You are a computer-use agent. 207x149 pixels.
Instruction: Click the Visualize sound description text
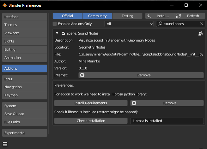[117, 40]
